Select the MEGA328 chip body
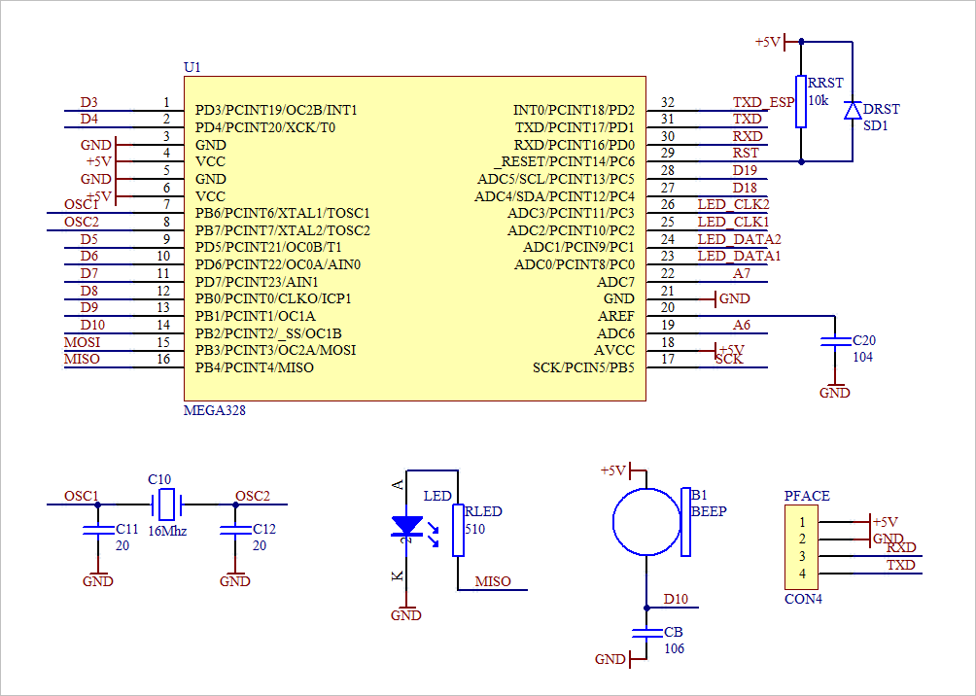 pyautogui.click(x=412, y=238)
